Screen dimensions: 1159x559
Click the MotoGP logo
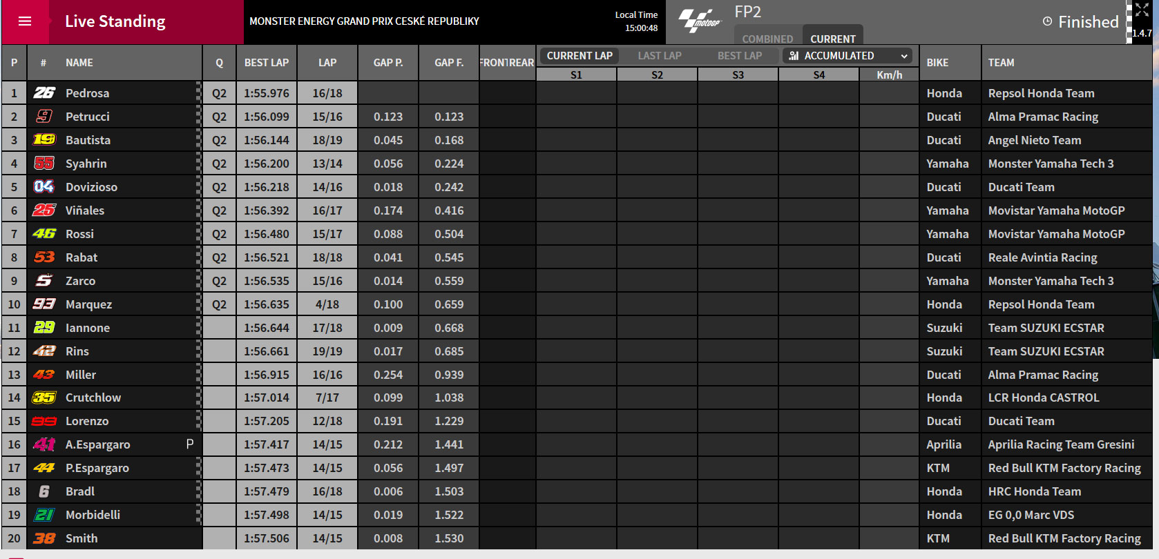[700, 21]
